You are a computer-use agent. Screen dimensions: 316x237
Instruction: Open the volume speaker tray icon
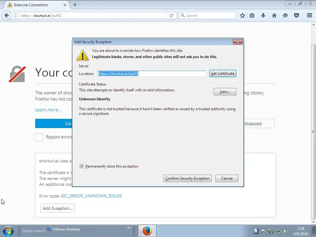pyautogui.click(x=285, y=231)
